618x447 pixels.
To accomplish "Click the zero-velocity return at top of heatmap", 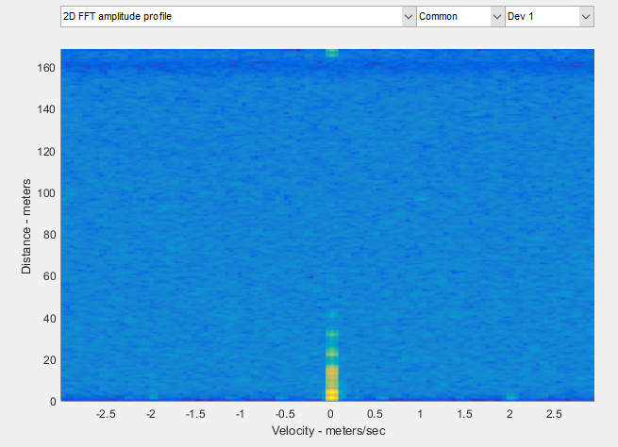I will click(332, 53).
